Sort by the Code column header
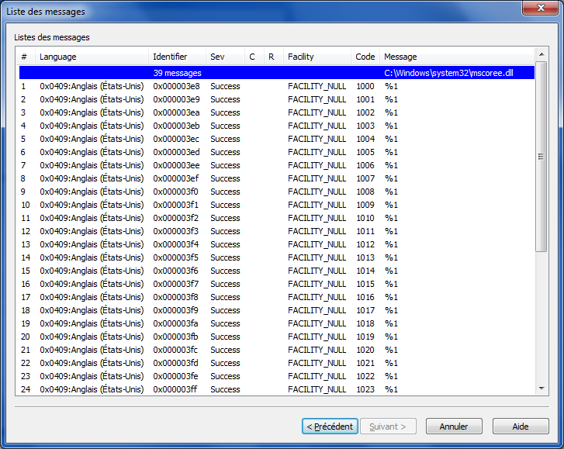This screenshot has height=449, width=564. tap(365, 57)
